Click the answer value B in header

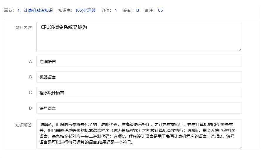point(137,10)
